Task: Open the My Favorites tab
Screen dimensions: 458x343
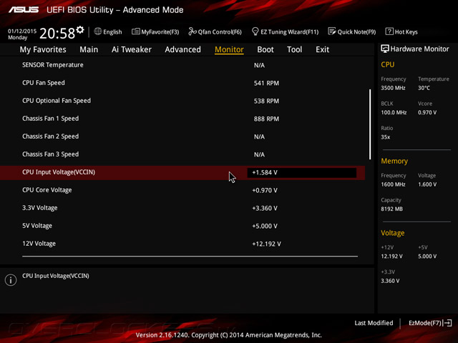Action: (43, 49)
